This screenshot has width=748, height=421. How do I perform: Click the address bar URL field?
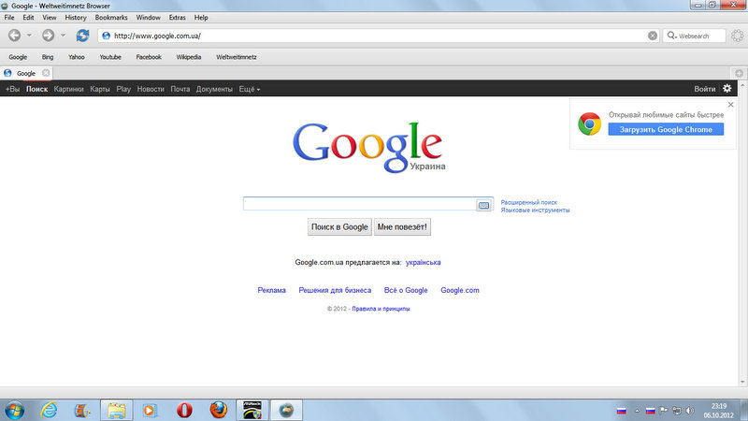380,36
